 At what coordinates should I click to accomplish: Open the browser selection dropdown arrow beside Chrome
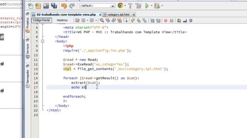pyautogui.click(x=125, y=6)
